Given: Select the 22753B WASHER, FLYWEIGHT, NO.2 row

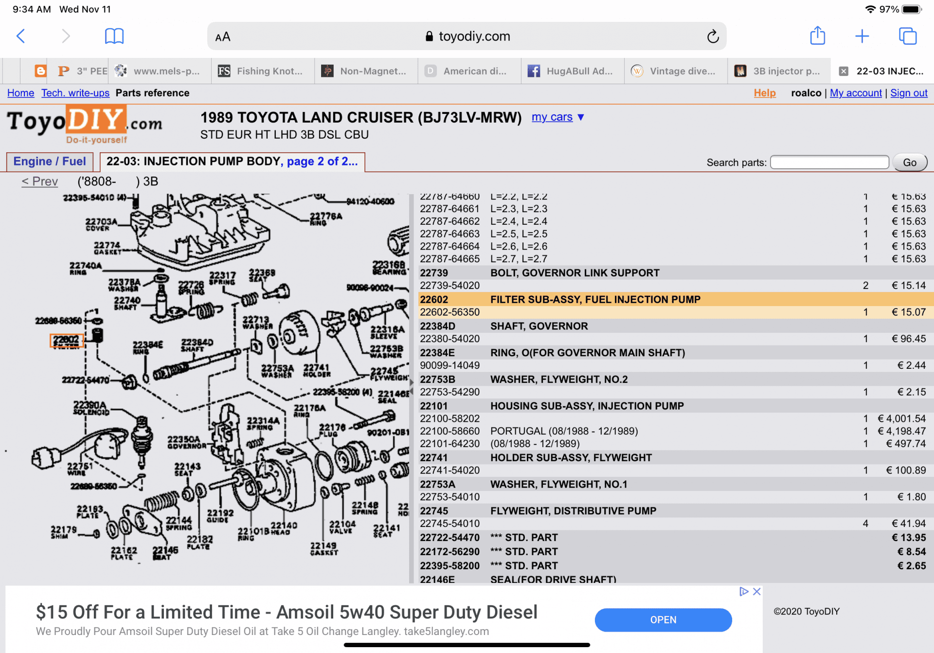Looking at the screenshot, I should pos(676,379).
